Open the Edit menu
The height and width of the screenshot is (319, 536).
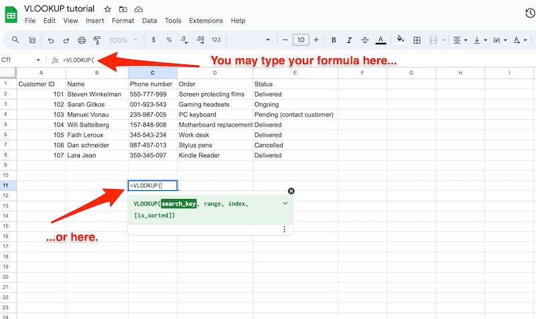click(49, 21)
